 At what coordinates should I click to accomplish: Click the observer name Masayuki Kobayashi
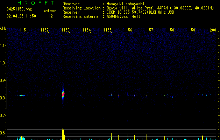pos(126,4)
